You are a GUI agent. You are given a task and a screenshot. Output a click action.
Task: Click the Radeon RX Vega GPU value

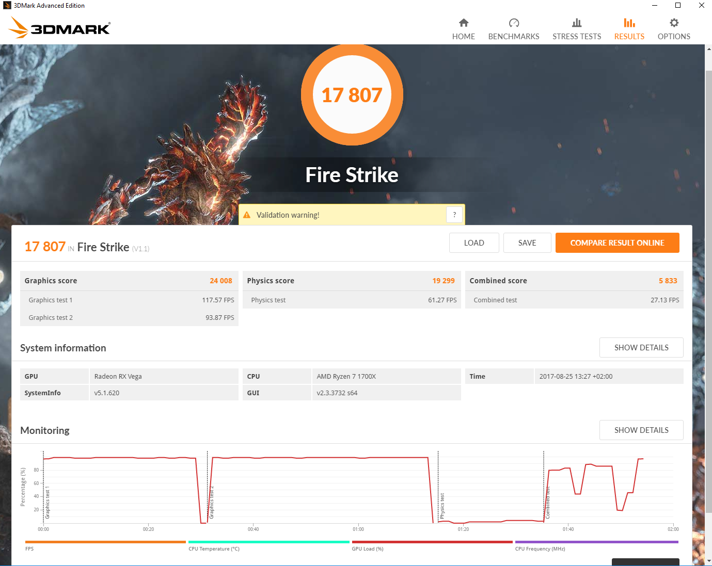coord(118,377)
